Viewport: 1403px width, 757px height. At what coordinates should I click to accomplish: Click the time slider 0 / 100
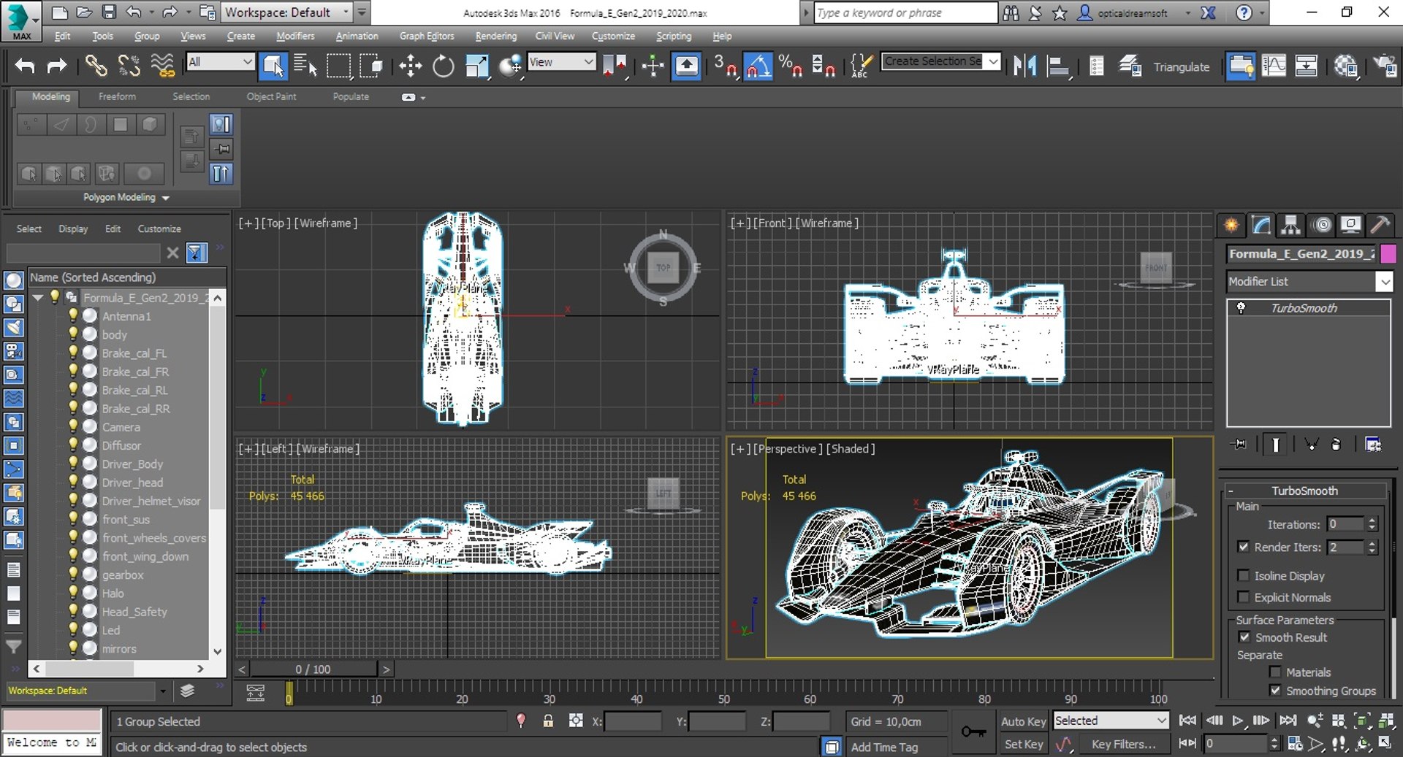pyautogui.click(x=313, y=669)
